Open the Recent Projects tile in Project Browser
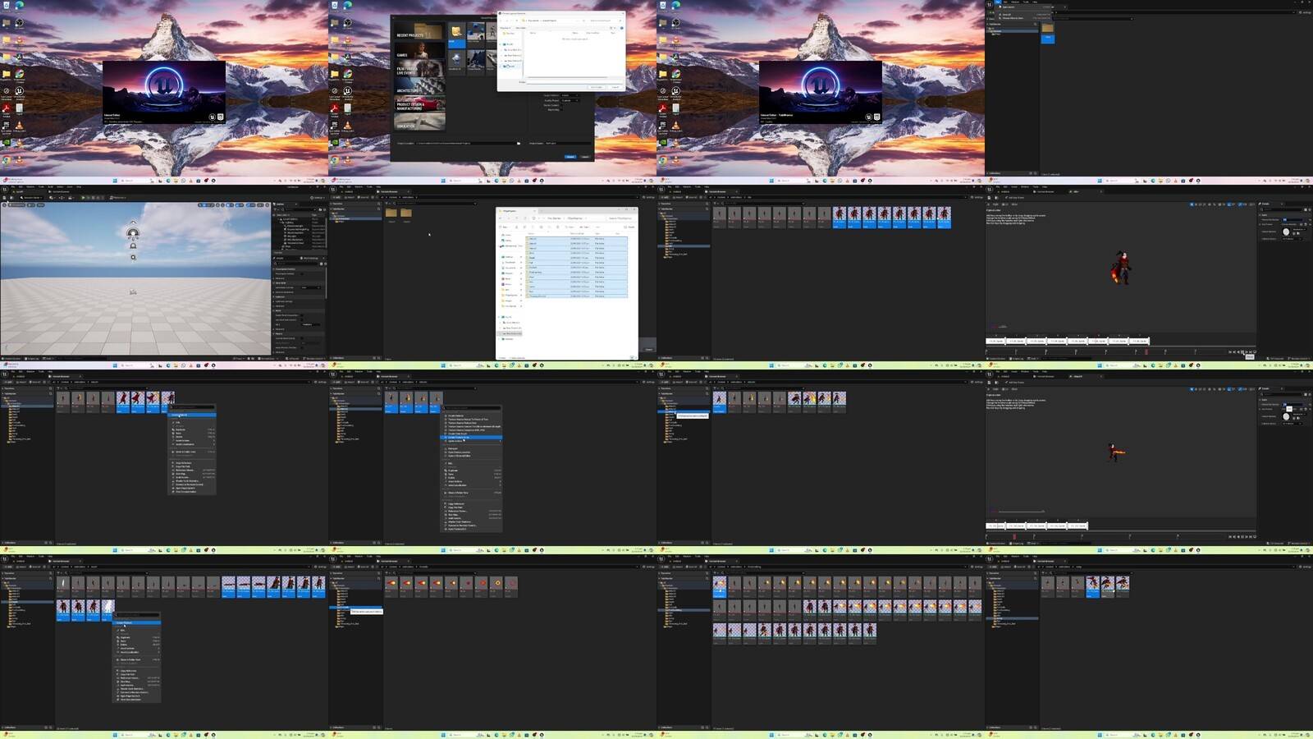The image size is (1313, 739). pos(419,30)
